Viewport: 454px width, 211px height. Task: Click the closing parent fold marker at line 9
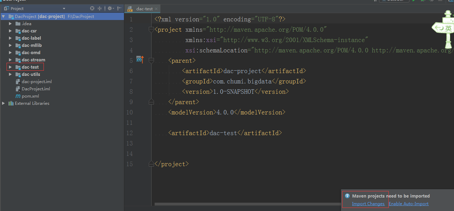pyautogui.click(x=151, y=102)
